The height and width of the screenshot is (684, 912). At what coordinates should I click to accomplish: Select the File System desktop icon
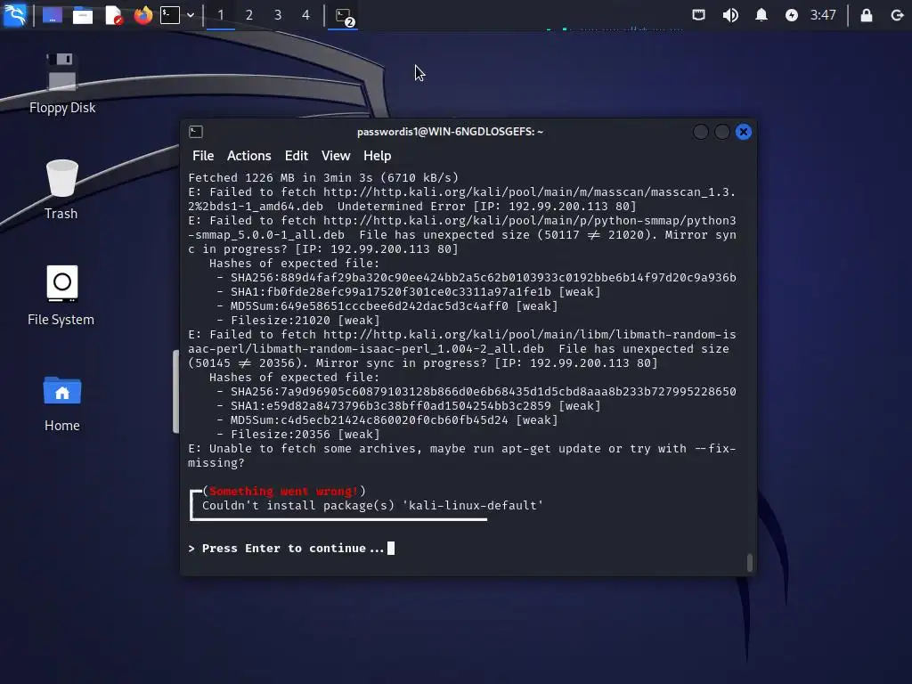61,296
